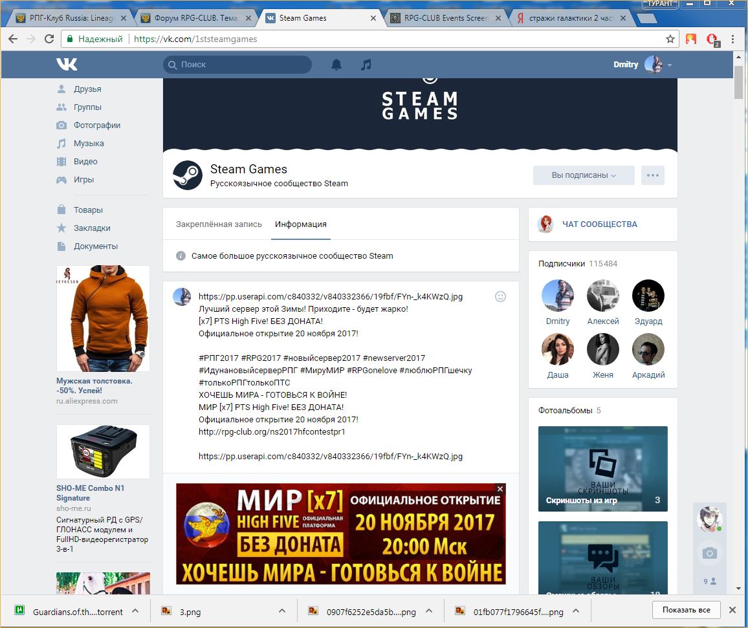The image size is (748, 628).
Task: Open subscriber Женя avatar
Action: click(x=602, y=349)
